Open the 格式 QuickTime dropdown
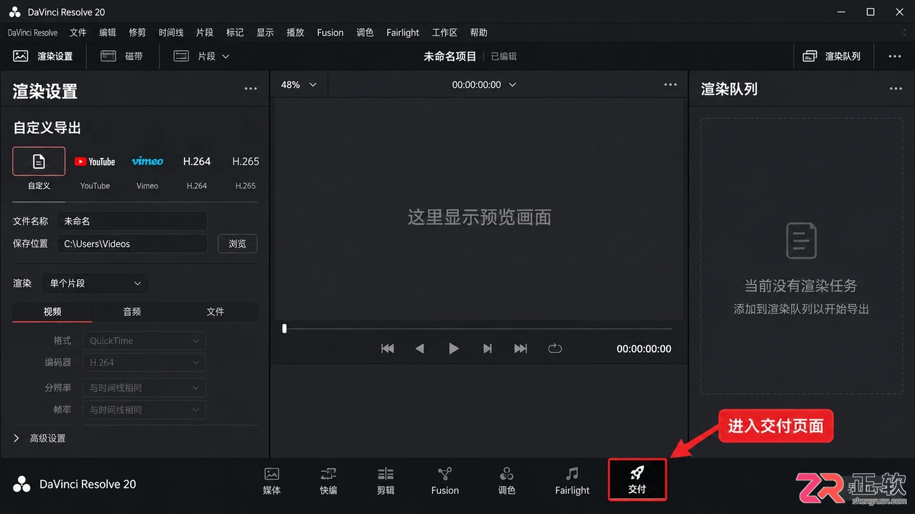The image size is (915, 514). (144, 341)
